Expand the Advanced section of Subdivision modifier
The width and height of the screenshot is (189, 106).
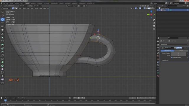165,61
